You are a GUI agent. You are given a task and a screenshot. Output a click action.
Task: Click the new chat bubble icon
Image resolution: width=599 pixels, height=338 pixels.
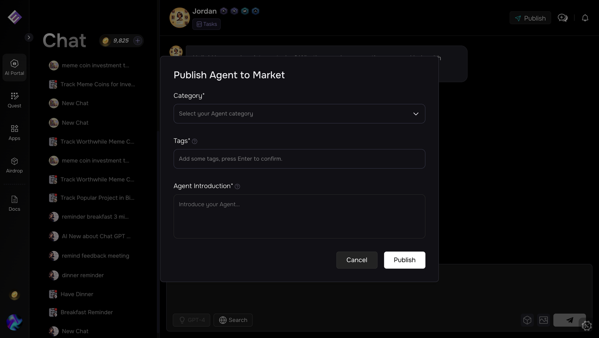click(x=562, y=18)
